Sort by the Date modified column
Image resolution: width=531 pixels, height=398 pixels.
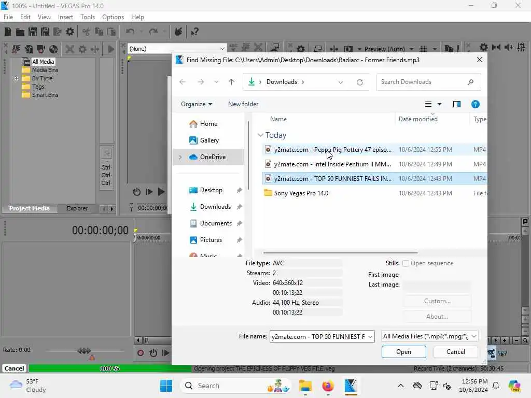(x=418, y=119)
